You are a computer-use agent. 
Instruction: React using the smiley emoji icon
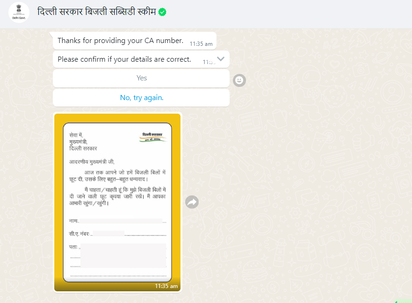pos(239,80)
